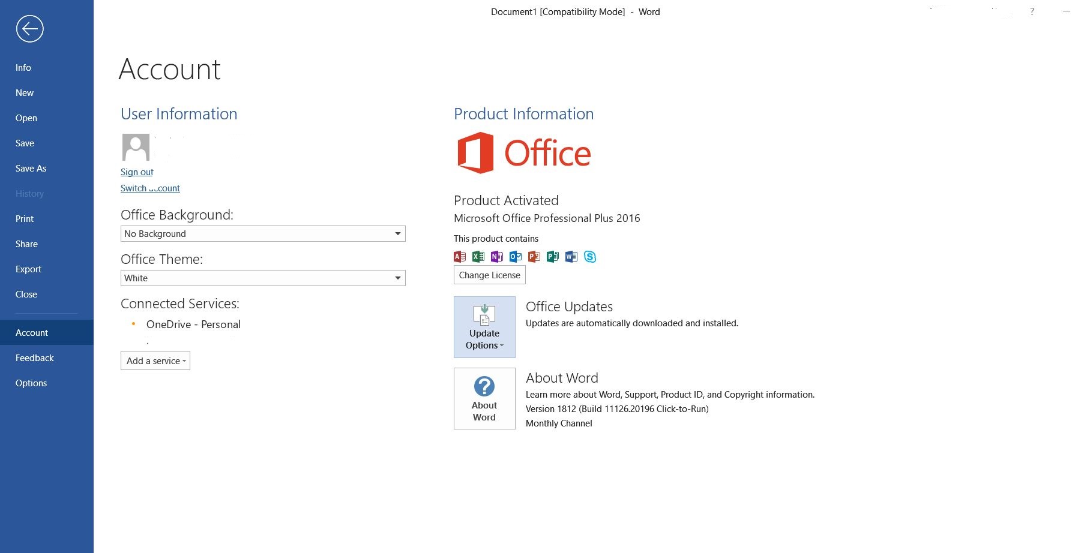Viewport: 1078px width, 553px height.
Task: Expand the Office Background dropdown
Action: pos(263,233)
